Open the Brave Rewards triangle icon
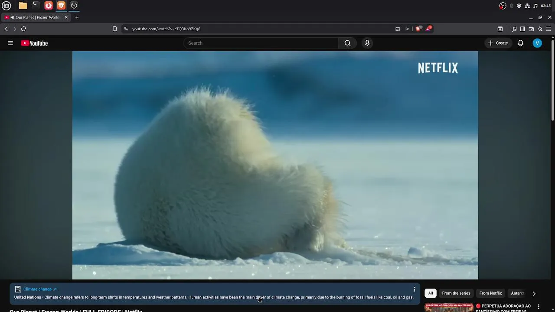 click(428, 29)
